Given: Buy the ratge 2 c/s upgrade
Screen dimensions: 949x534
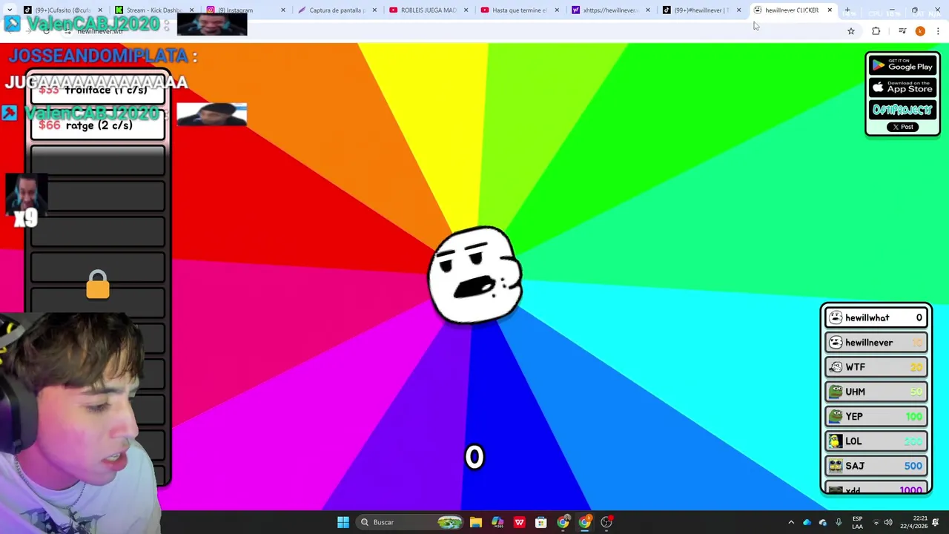Looking at the screenshot, I should coord(98,125).
